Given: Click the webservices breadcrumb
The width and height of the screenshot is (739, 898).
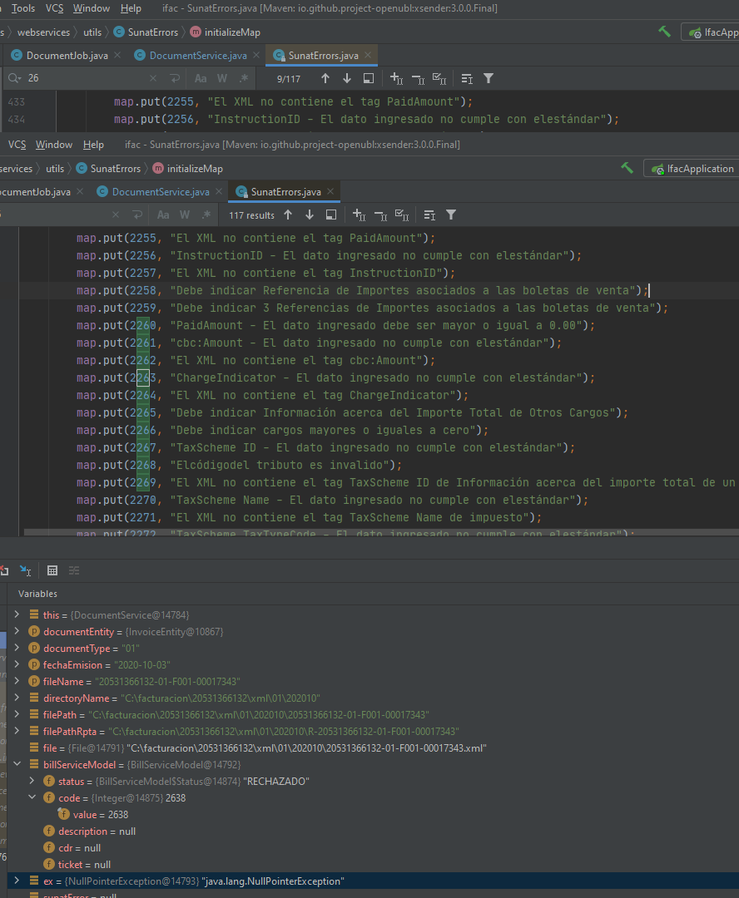Looking at the screenshot, I should coord(43,32).
